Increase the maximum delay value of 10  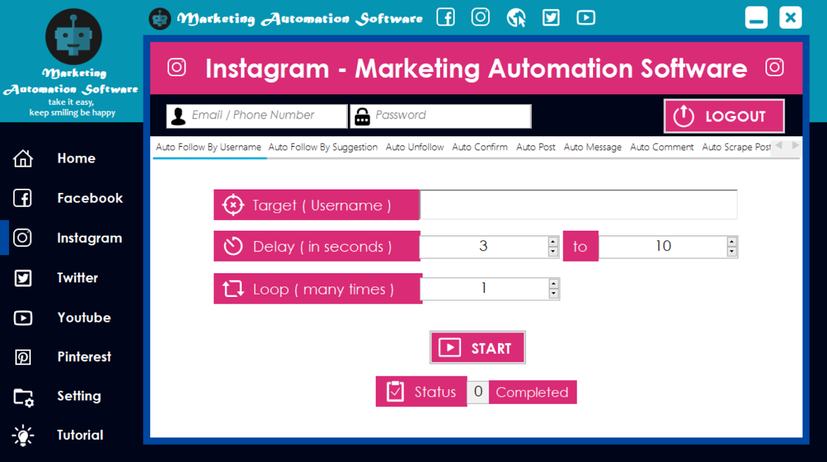click(x=731, y=242)
